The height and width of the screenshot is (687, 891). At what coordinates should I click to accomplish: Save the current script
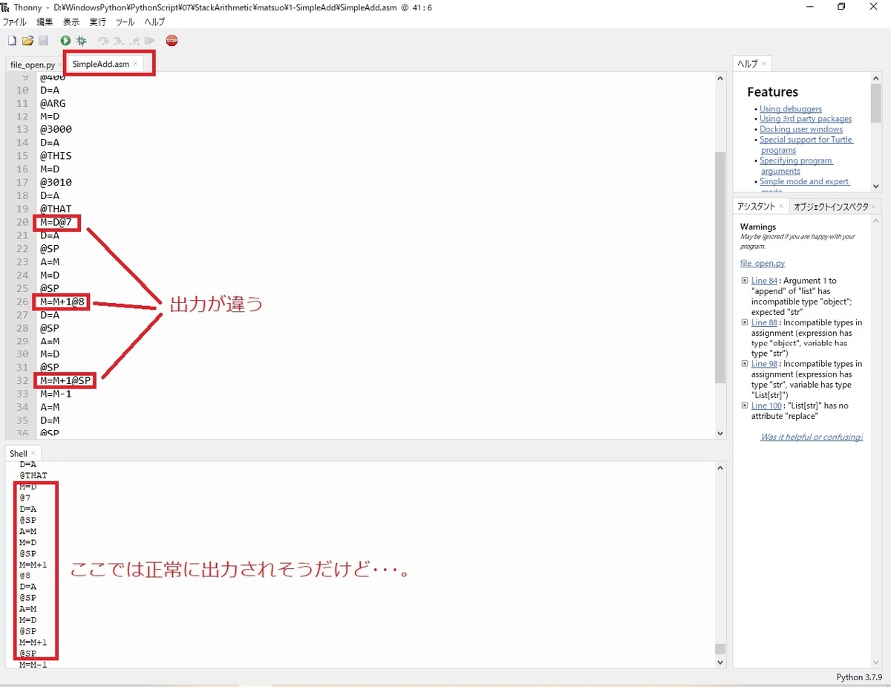(x=43, y=41)
